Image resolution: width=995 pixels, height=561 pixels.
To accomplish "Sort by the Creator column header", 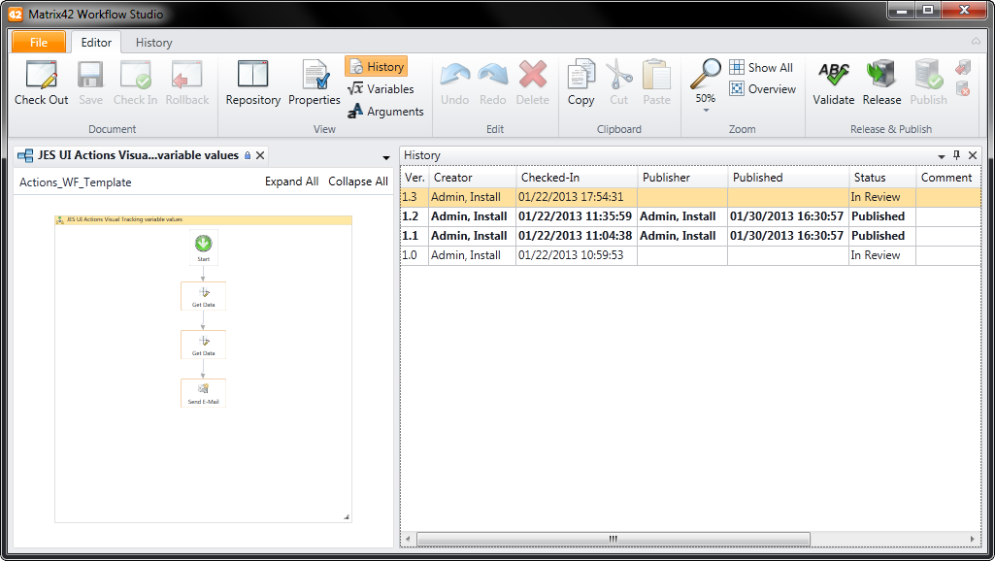I will tap(472, 178).
